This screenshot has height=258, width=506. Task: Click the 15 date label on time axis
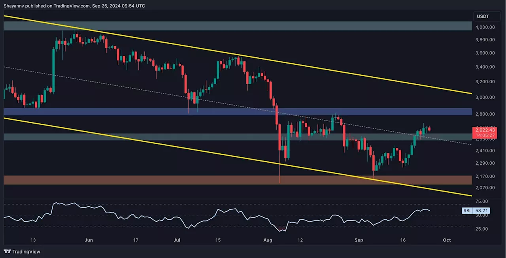[218, 240]
